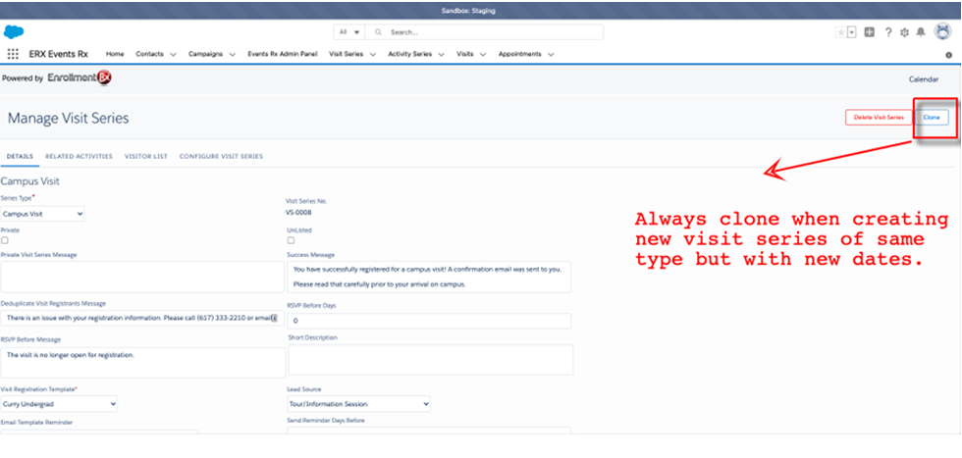The image size is (962, 458).
Task: Click the Clone button
Action: click(932, 118)
